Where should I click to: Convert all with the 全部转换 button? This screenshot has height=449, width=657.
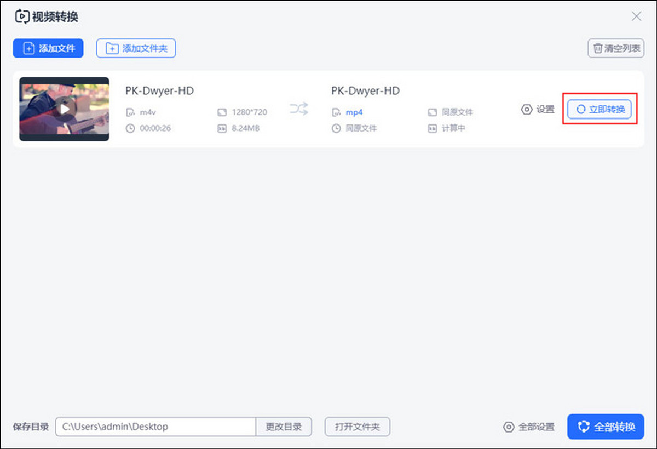point(606,427)
